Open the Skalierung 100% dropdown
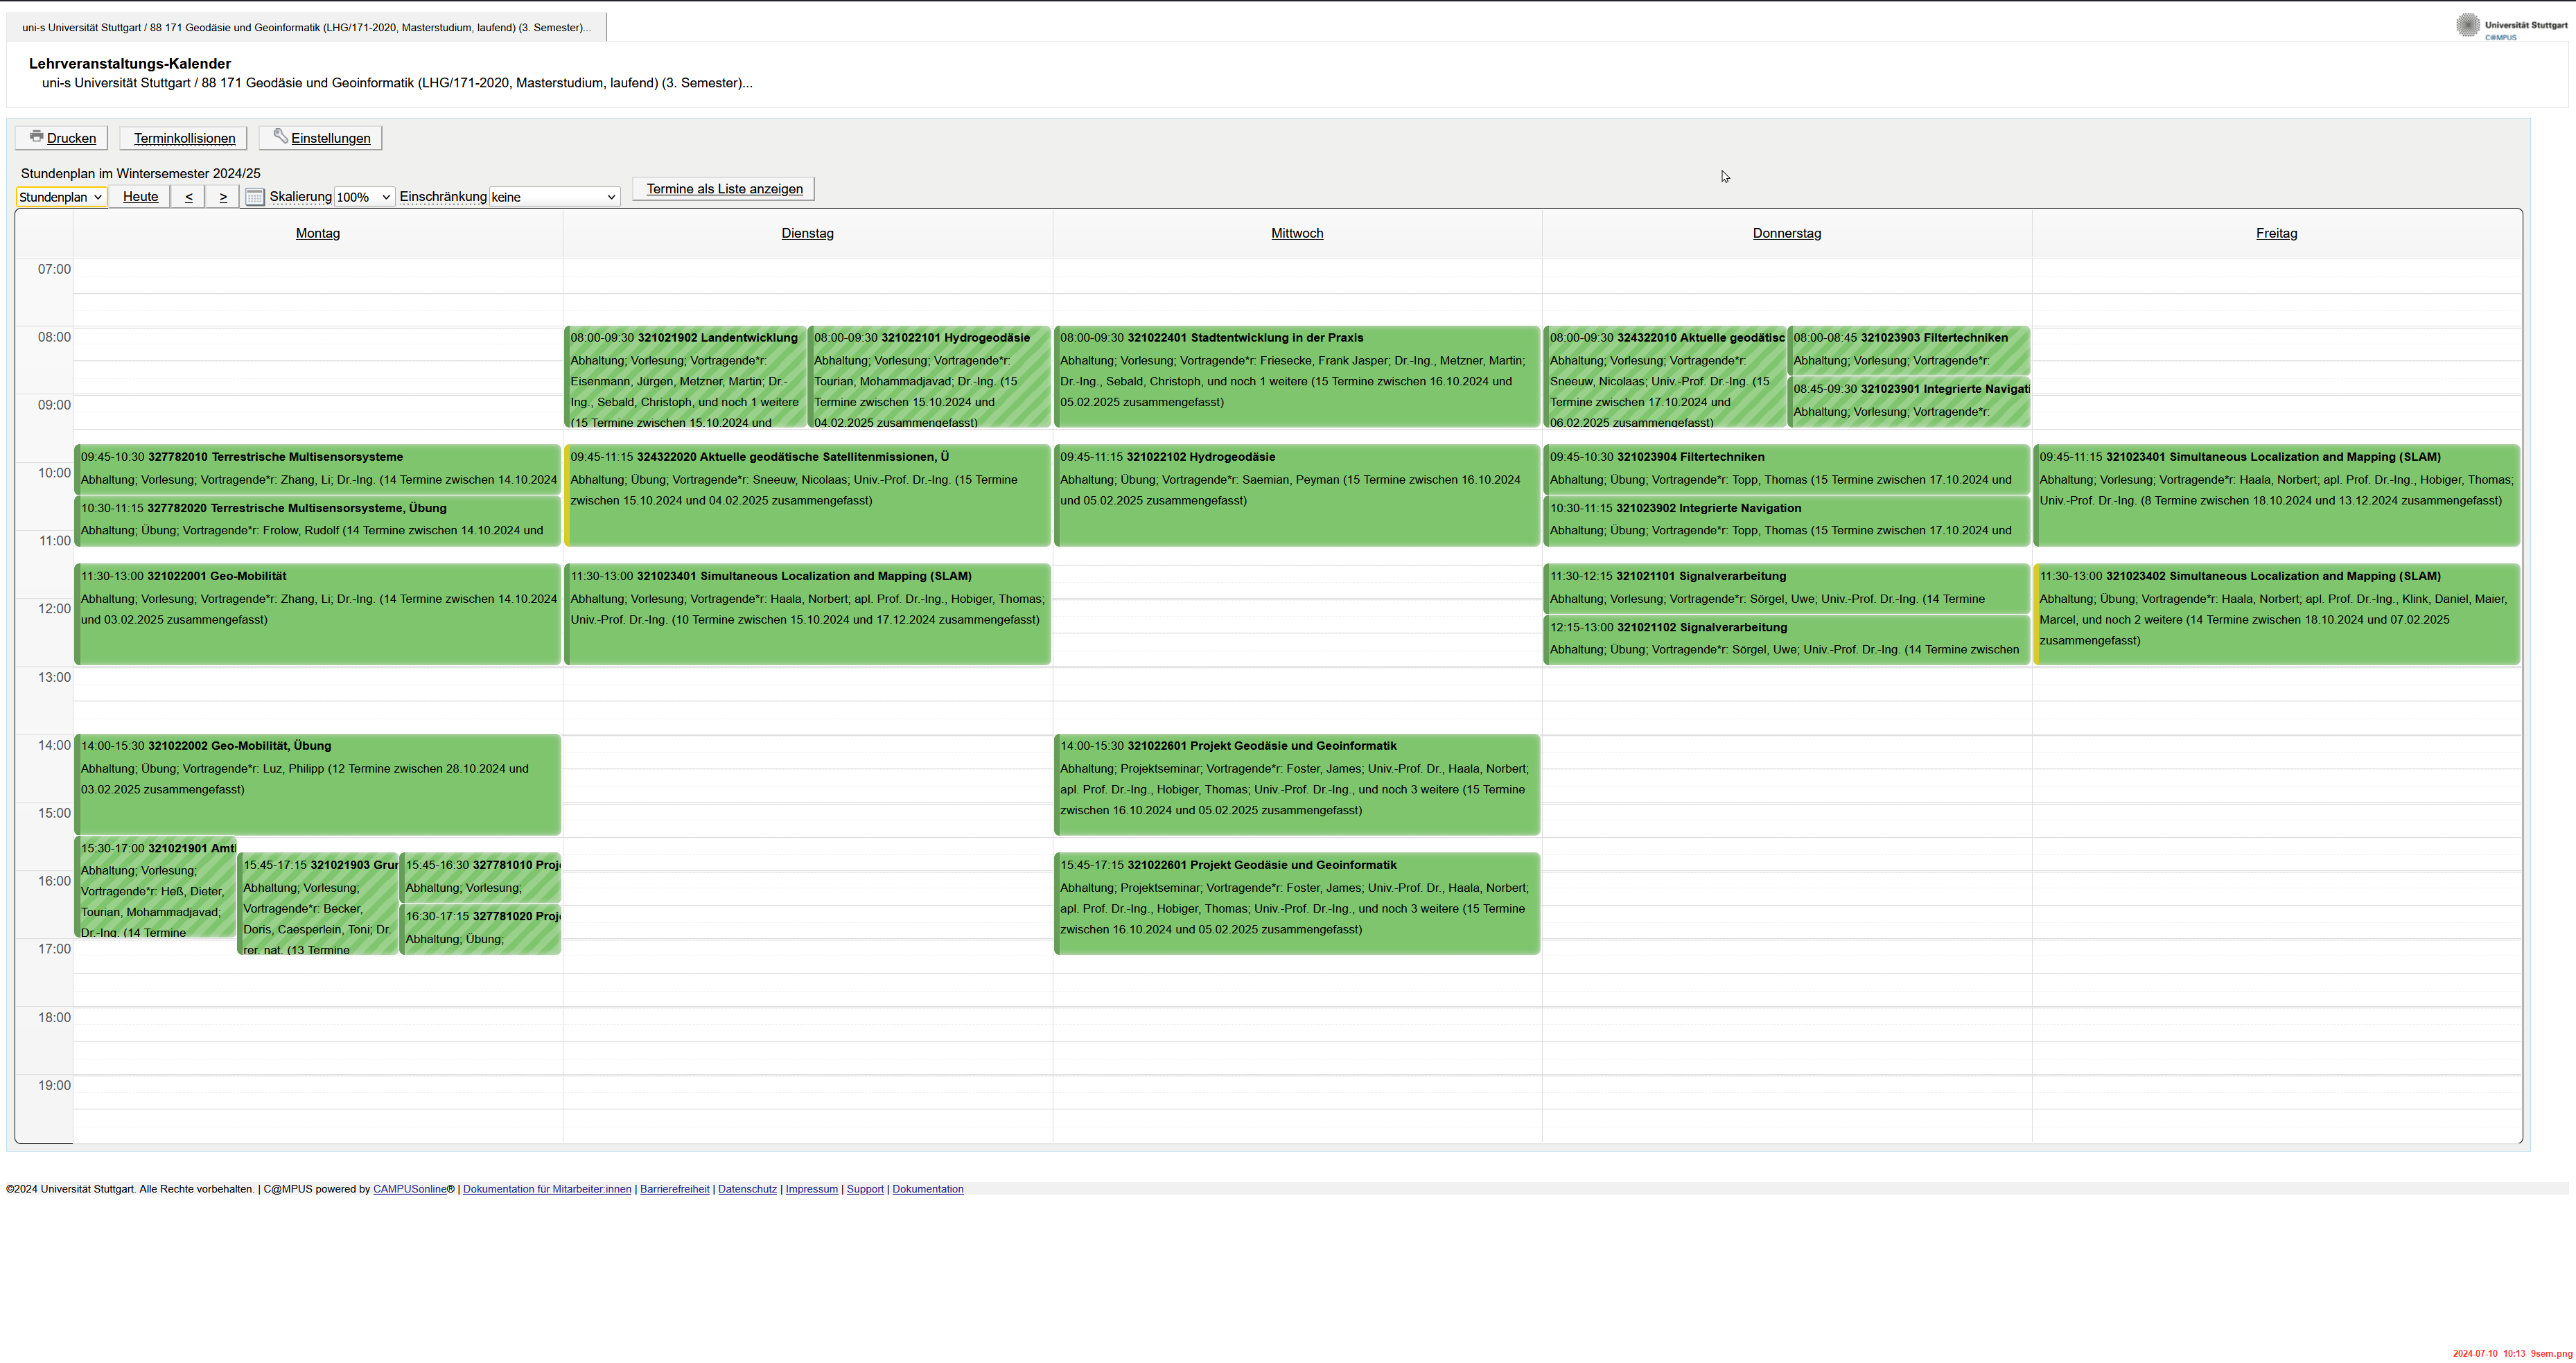 click(364, 197)
